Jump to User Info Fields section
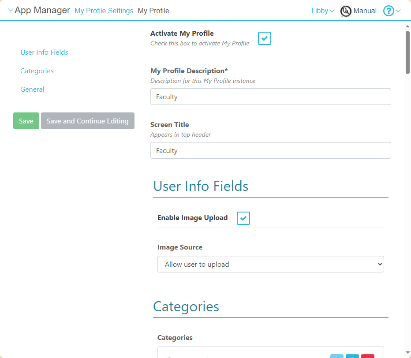Viewport: 411px width, 358px height. [x=44, y=52]
